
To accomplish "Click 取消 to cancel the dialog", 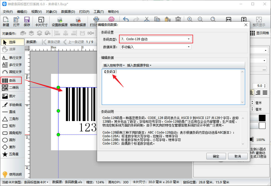I will tap(238, 156).
